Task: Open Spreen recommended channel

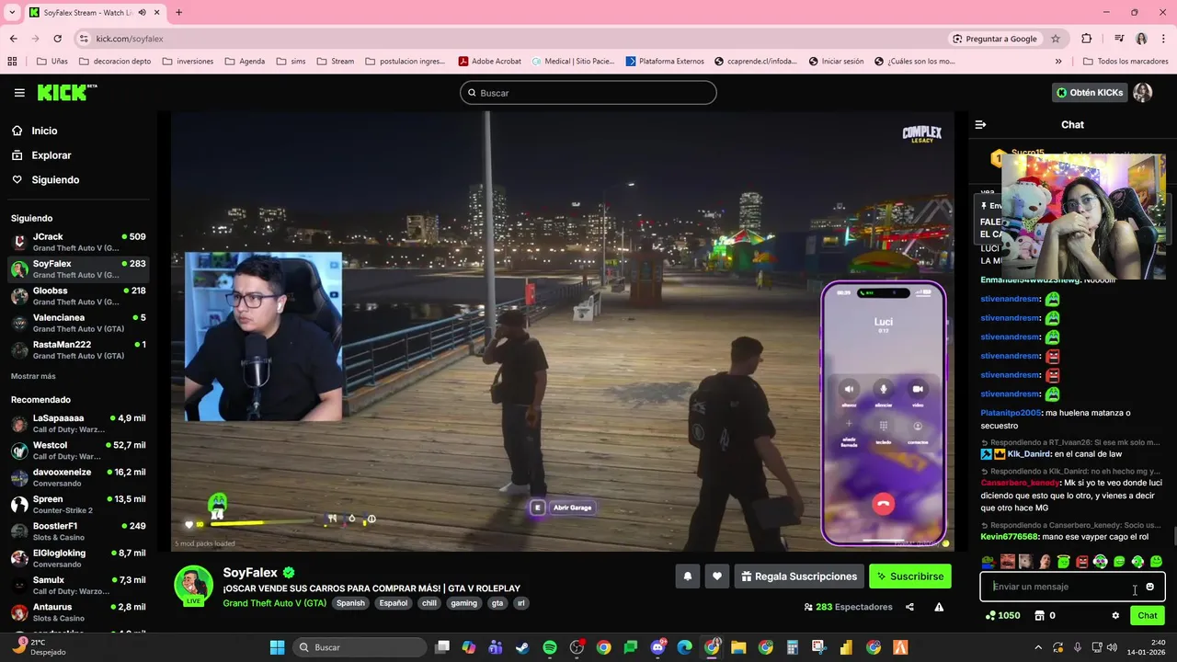Action: click(x=78, y=505)
